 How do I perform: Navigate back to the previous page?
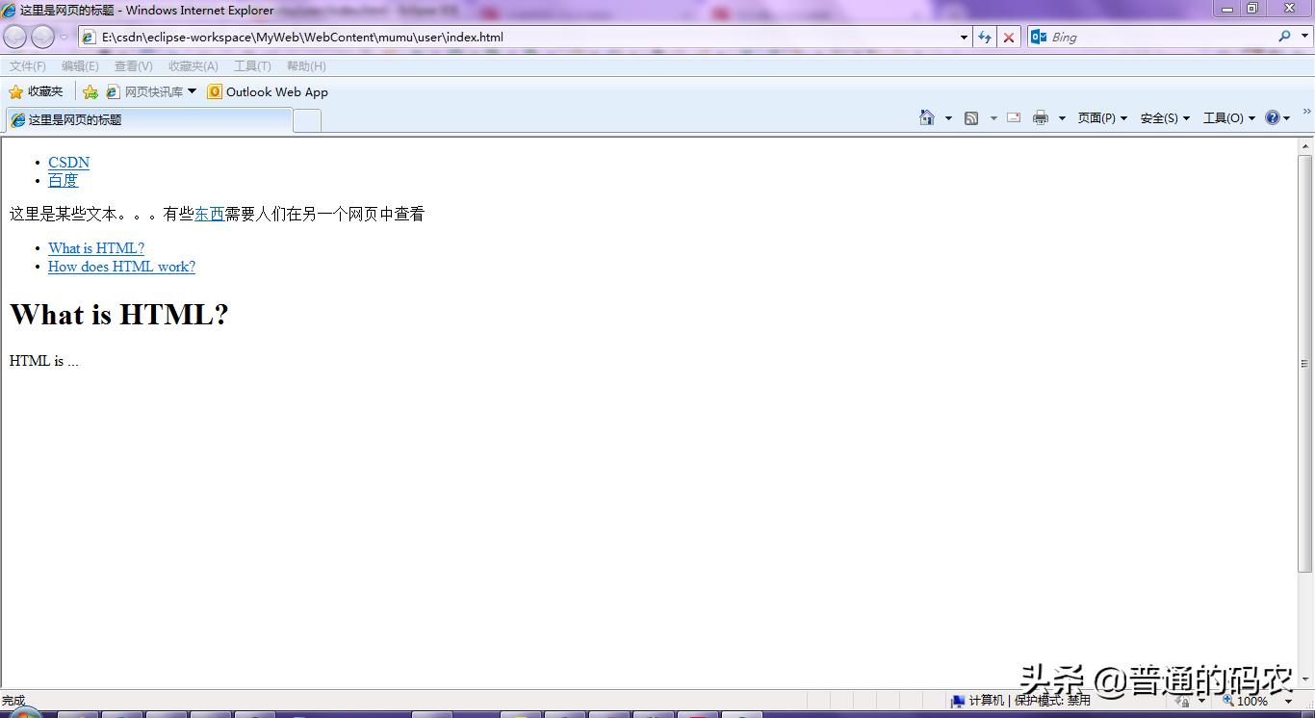14,36
